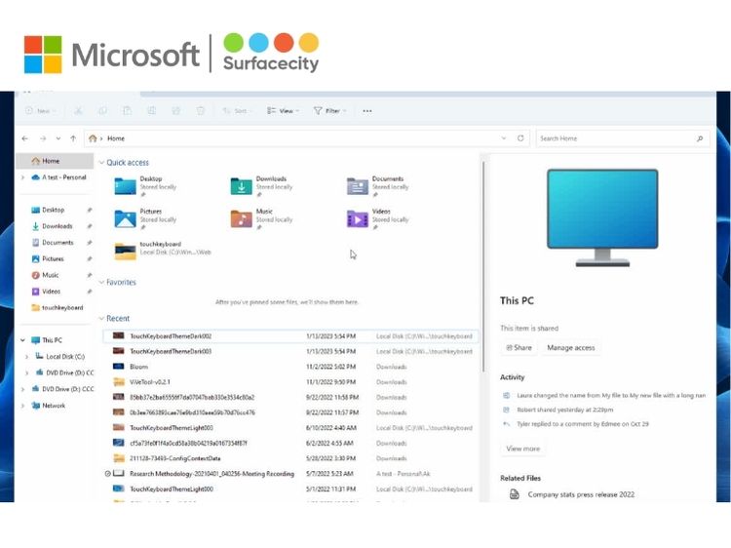Click the Up one level arrow

point(73,138)
